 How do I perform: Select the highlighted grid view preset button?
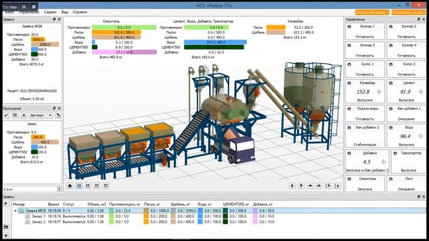(x=79, y=186)
